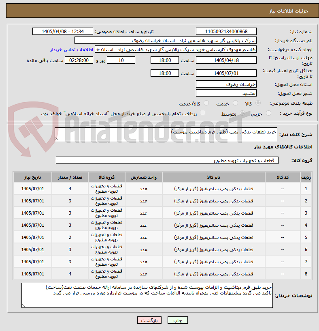319x331 pixels.
Task: Click quantity 4 in row 1
Action: tap(70, 189)
